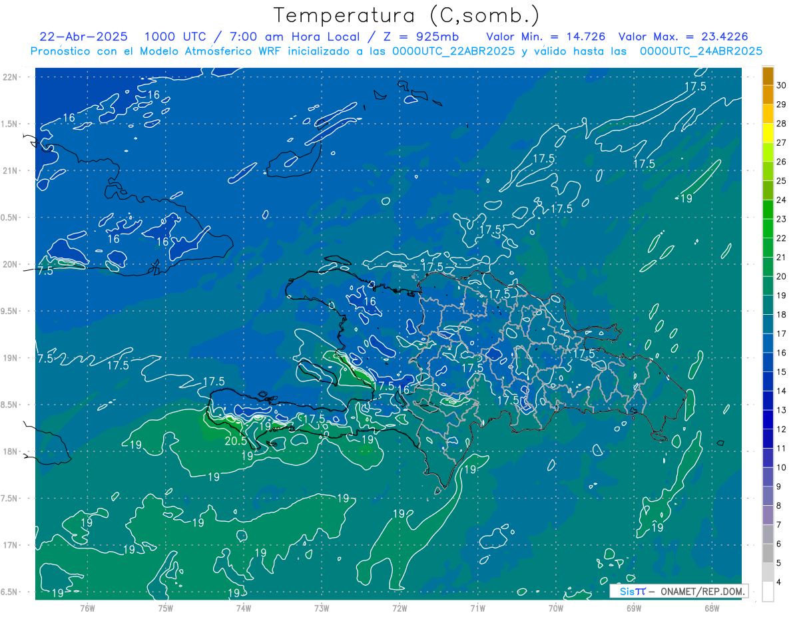Click the '21N' latitude axis label
Screen dimensions: 799x617
11,171
